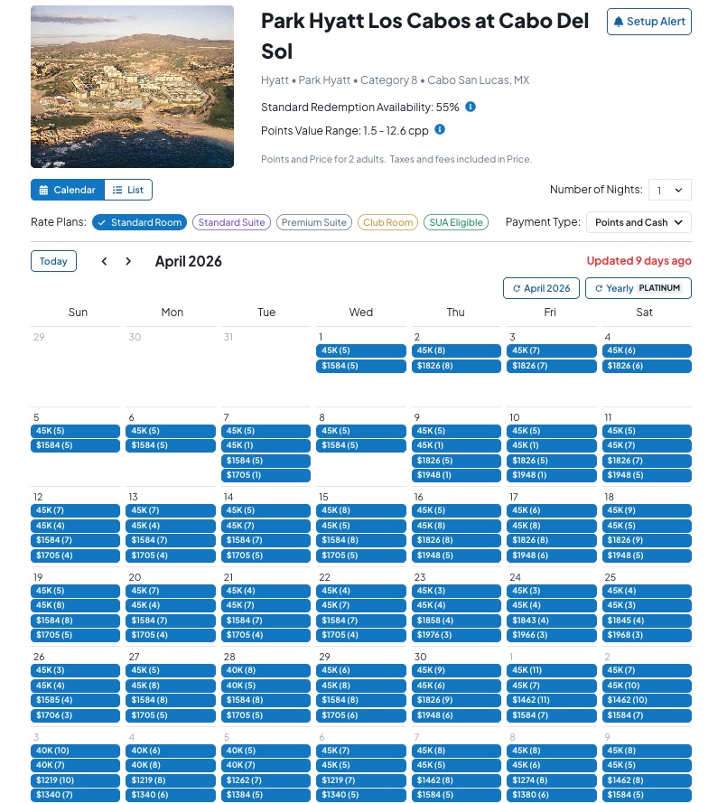Image resolution: width=727 pixels, height=803 pixels.
Task: Advance to next month with right chevron
Action: (x=128, y=261)
